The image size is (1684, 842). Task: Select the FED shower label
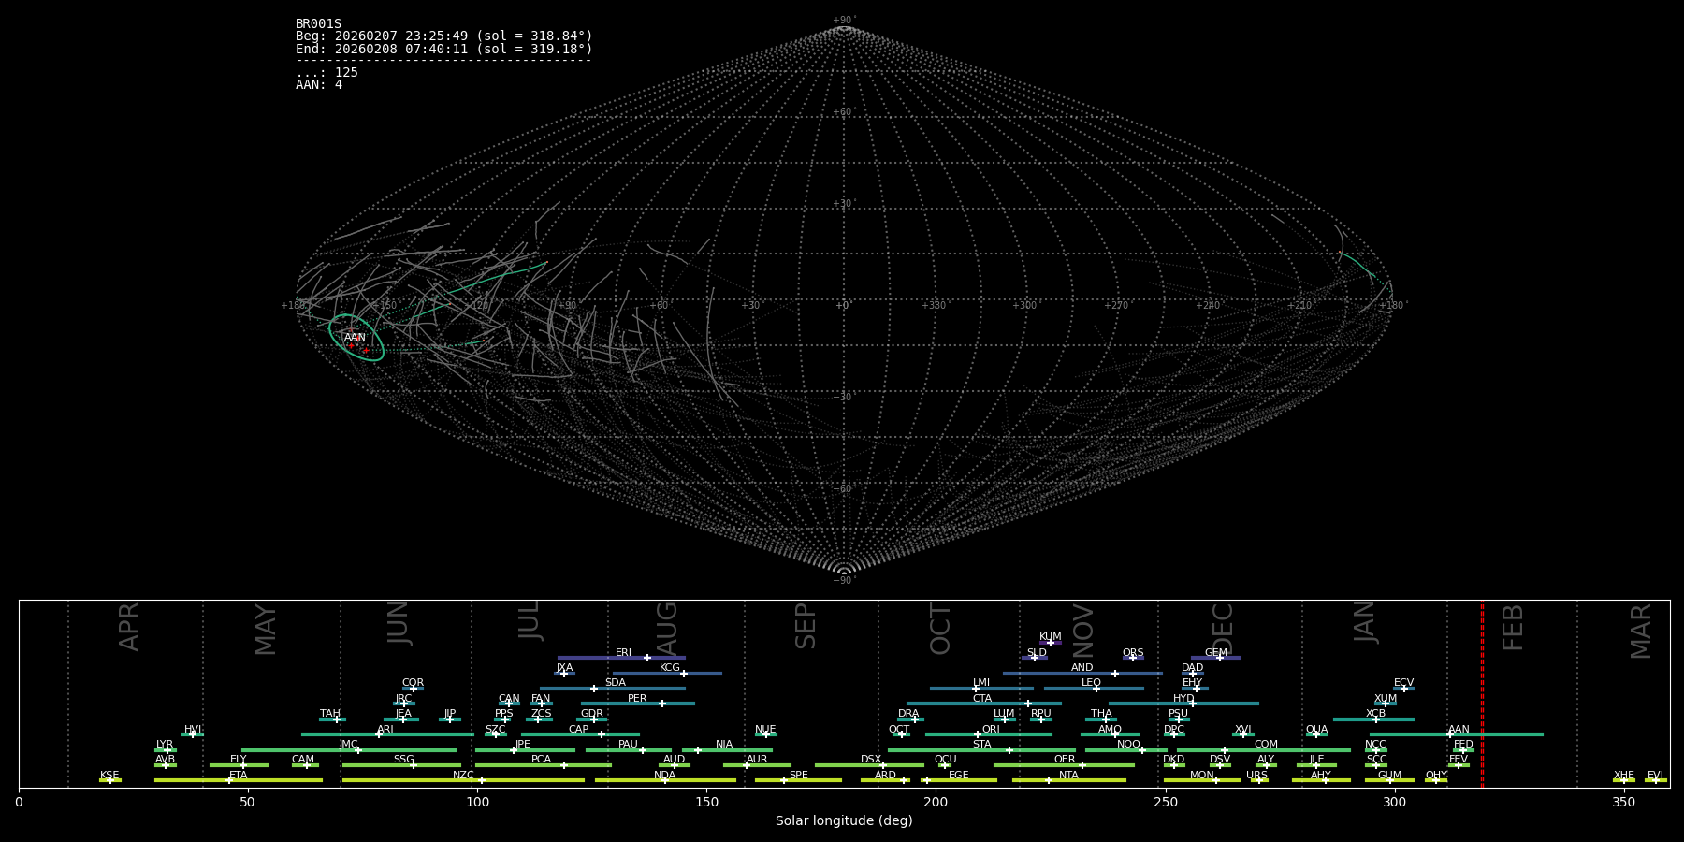(1463, 745)
